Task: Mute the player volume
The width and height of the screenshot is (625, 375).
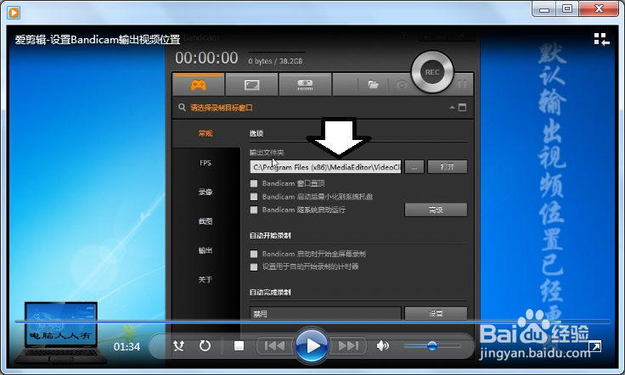Action: pyautogui.click(x=382, y=345)
